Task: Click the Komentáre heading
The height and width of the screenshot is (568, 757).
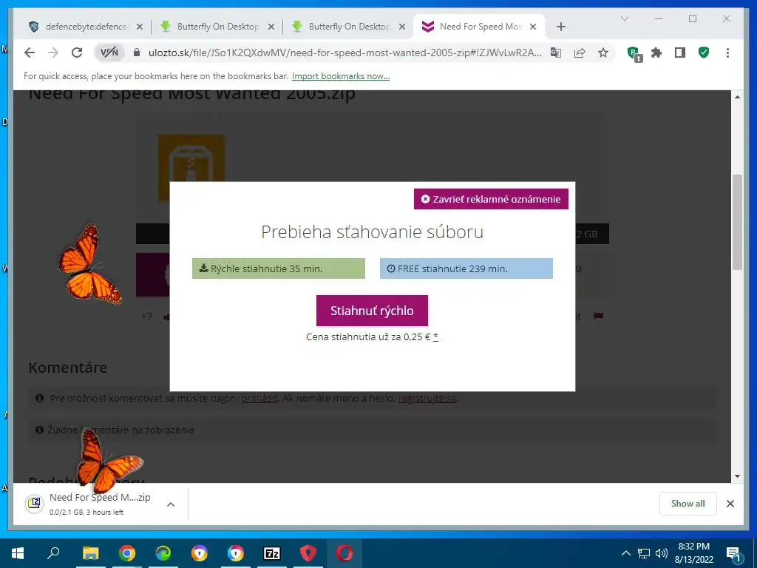Action: coord(67,368)
